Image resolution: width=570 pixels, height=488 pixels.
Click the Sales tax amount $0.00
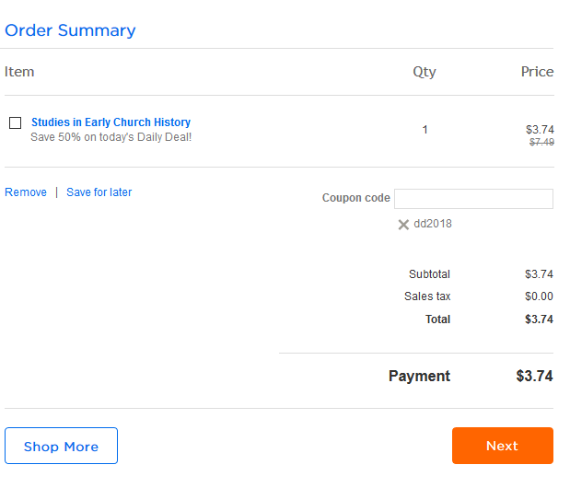coord(539,296)
